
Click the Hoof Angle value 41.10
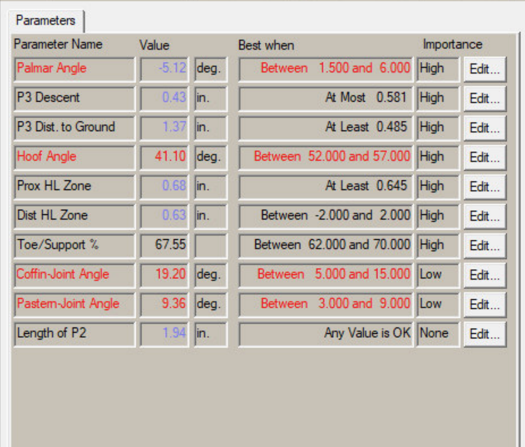[x=164, y=157]
